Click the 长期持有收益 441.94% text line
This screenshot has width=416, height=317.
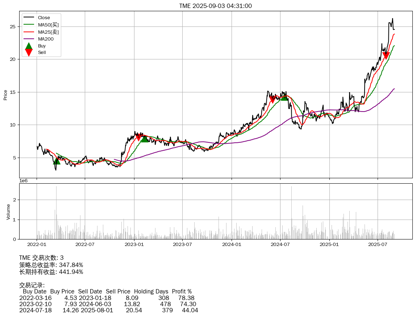51,272
